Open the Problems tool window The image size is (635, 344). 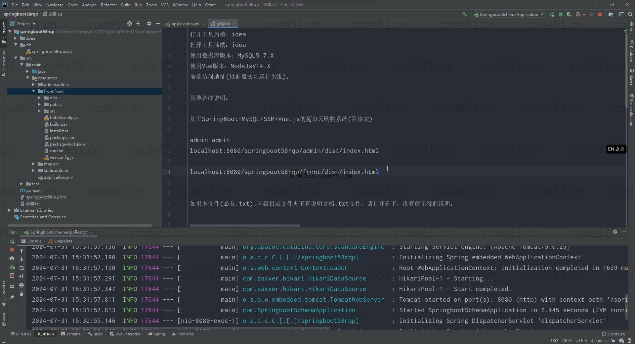pos(183,334)
